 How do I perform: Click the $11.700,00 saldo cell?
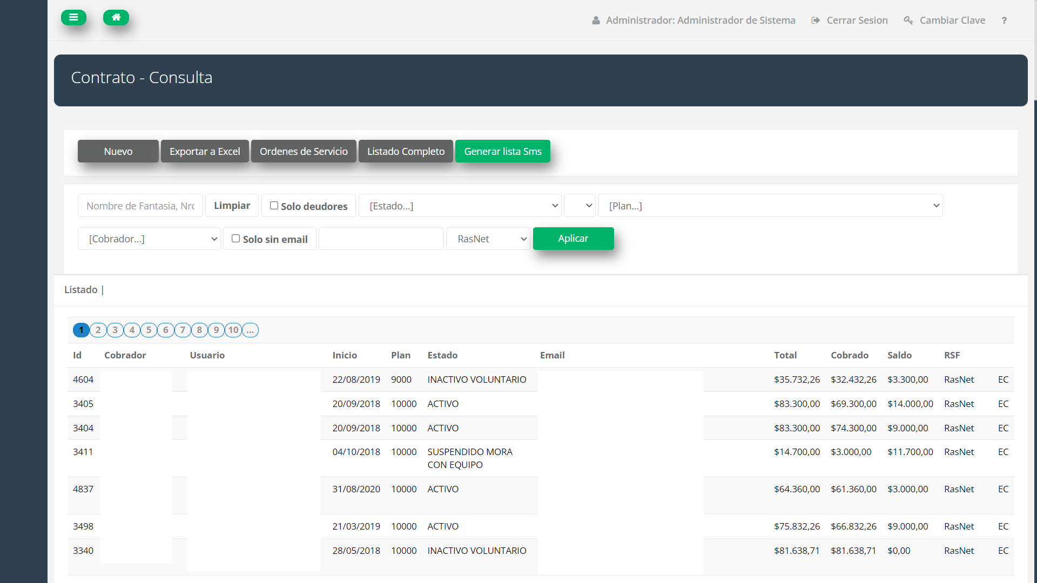911,452
